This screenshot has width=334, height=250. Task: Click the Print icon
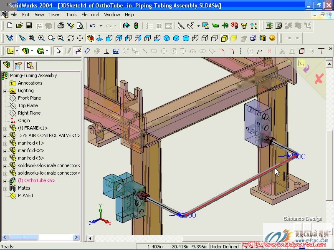click(x=61, y=26)
